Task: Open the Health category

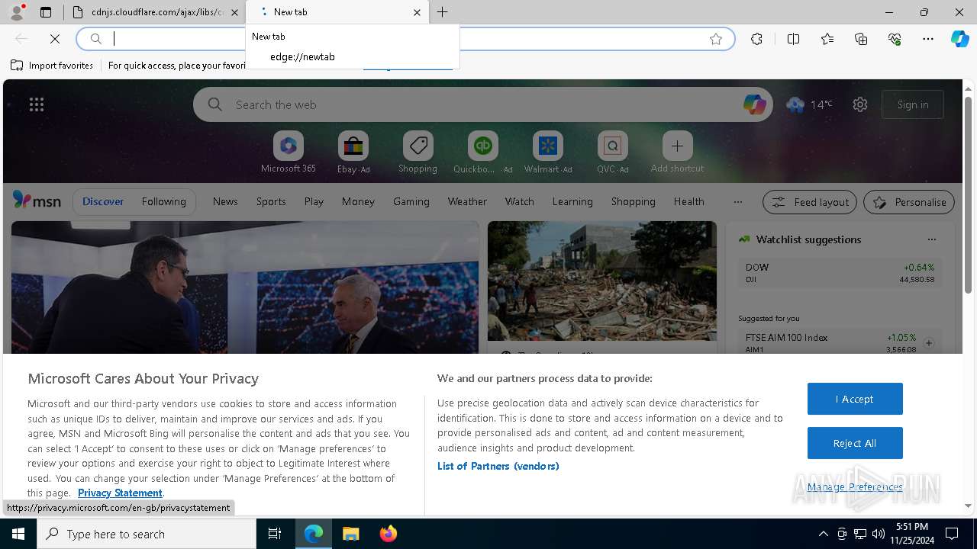Action: point(688,201)
